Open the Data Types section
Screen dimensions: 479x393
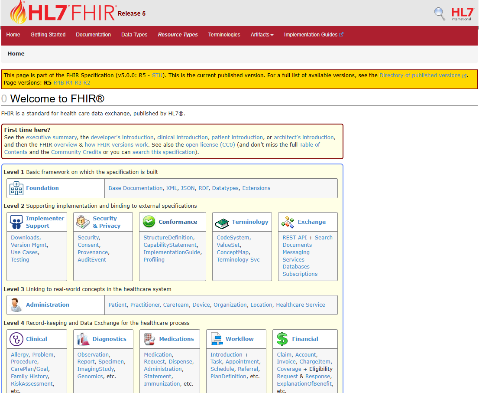point(134,35)
